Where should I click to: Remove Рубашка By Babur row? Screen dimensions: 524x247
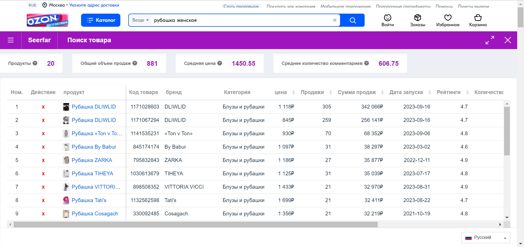43,147
